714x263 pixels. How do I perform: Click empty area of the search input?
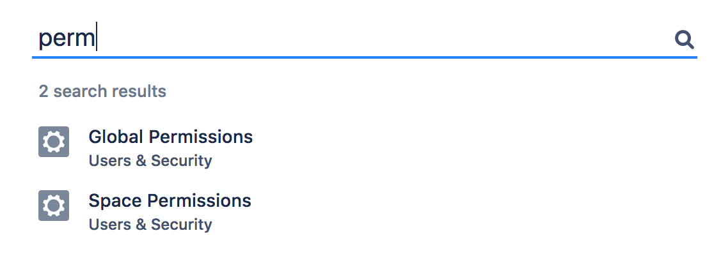pyautogui.click(x=383, y=38)
